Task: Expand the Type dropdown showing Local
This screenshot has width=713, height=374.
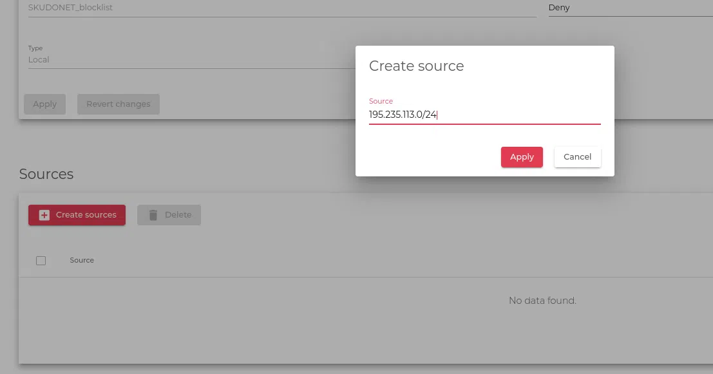Action: coord(187,60)
